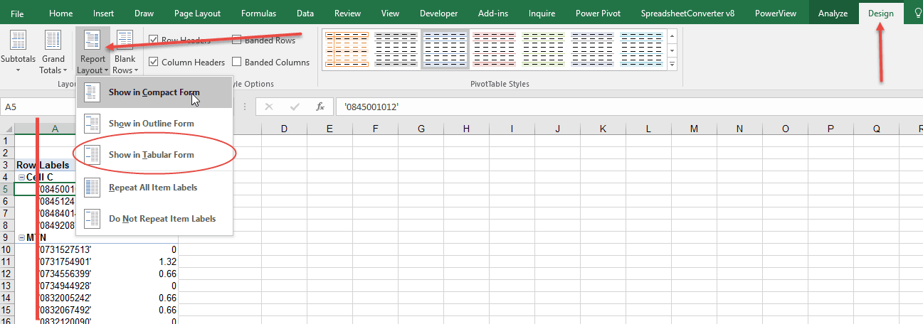Switch to the Page Layout tab

(x=197, y=13)
